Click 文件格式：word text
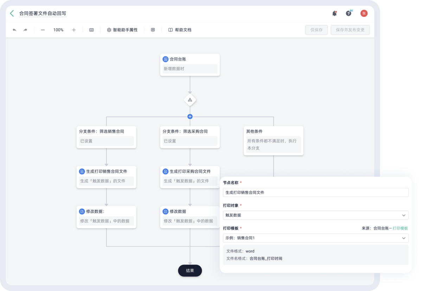 pos(240,251)
